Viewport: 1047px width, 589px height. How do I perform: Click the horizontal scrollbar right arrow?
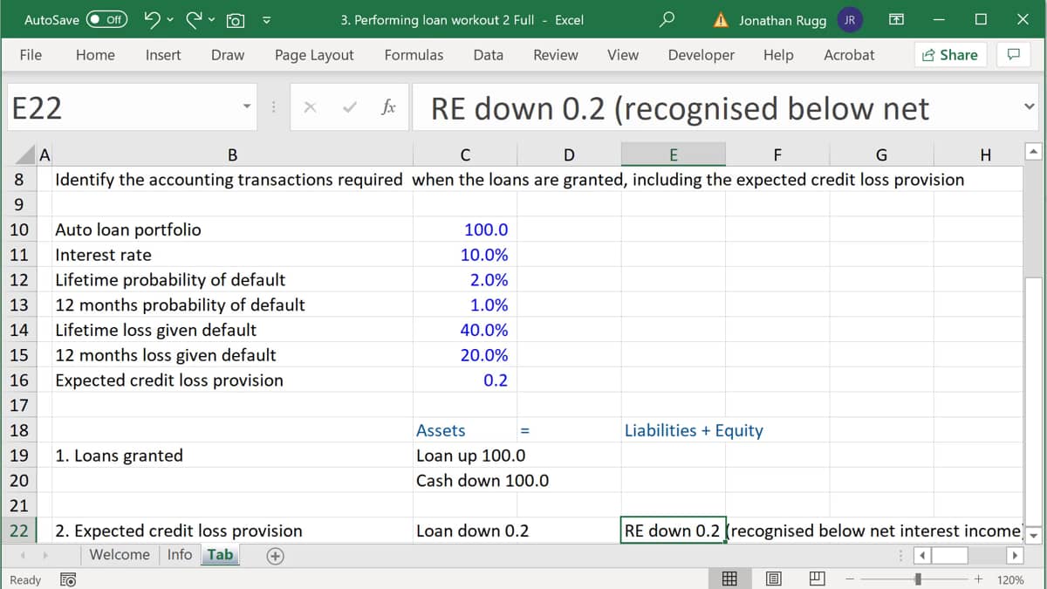point(1014,555)
